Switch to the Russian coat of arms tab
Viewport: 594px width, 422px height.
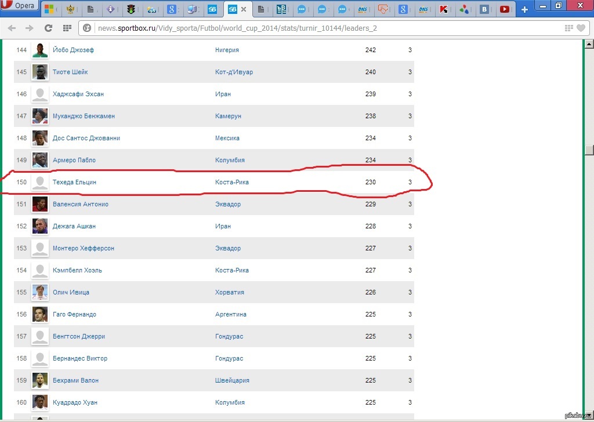coord(70,9)
